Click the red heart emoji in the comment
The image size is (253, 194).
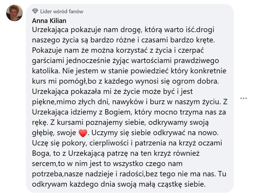pyautogui.click(x=83, y=134)
